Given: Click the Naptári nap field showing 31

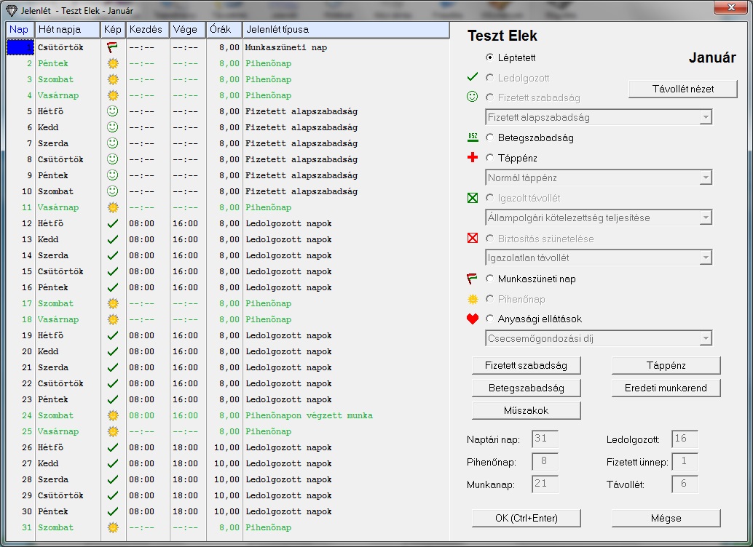Looking at the screenshot, I should click(x=545, y=439).
